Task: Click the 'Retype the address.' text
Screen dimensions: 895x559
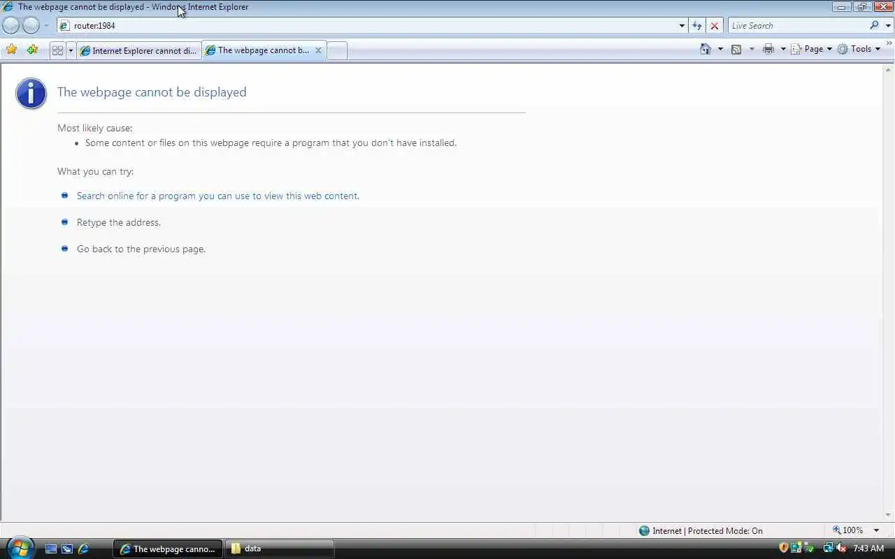Action: pyautogui.click(x=119, y=222)
